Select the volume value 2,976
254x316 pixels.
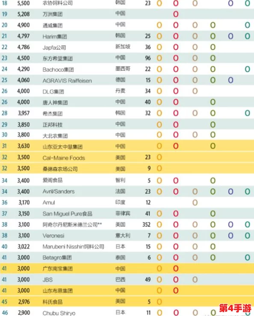click(24, 302)
